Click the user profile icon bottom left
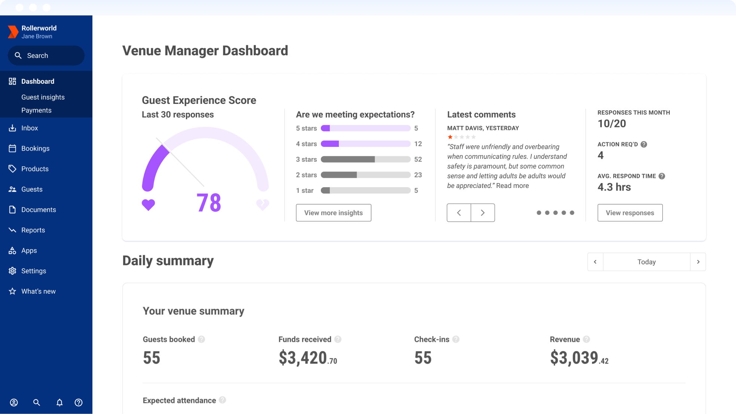This screenshot has width=736, height=414. 14,402
